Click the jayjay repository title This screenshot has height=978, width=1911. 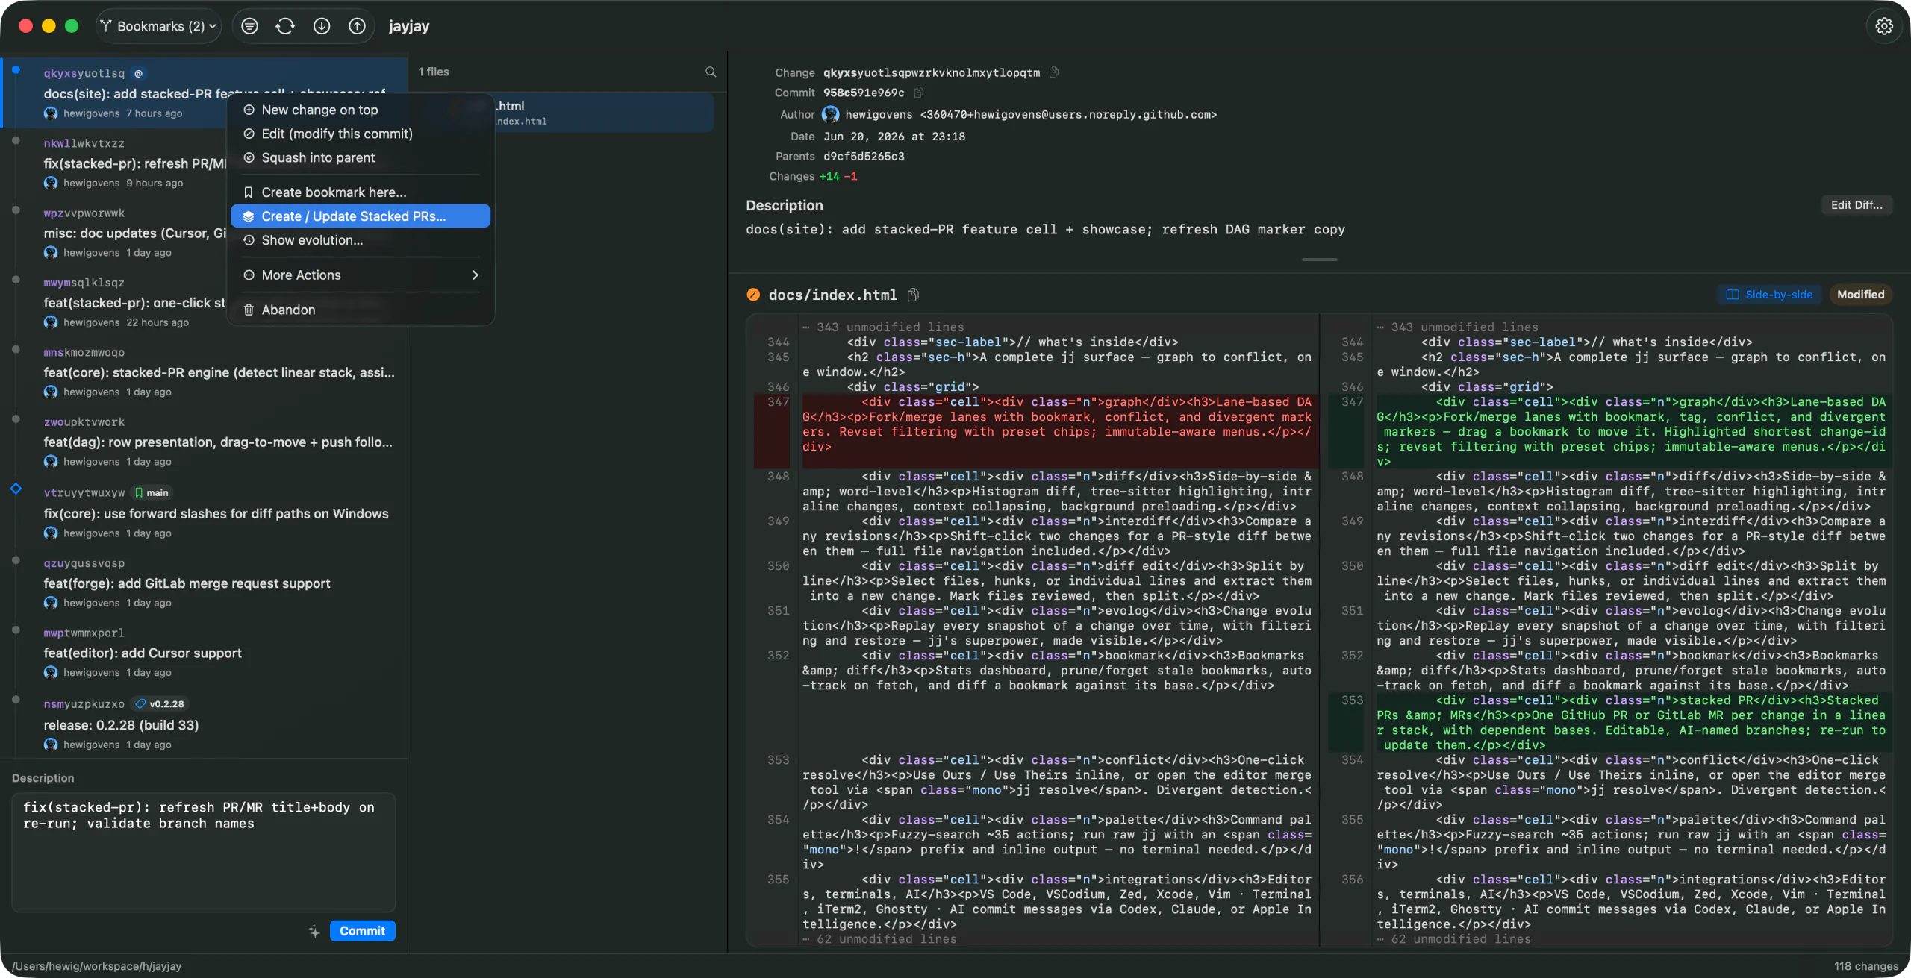(x=409, y=26)
